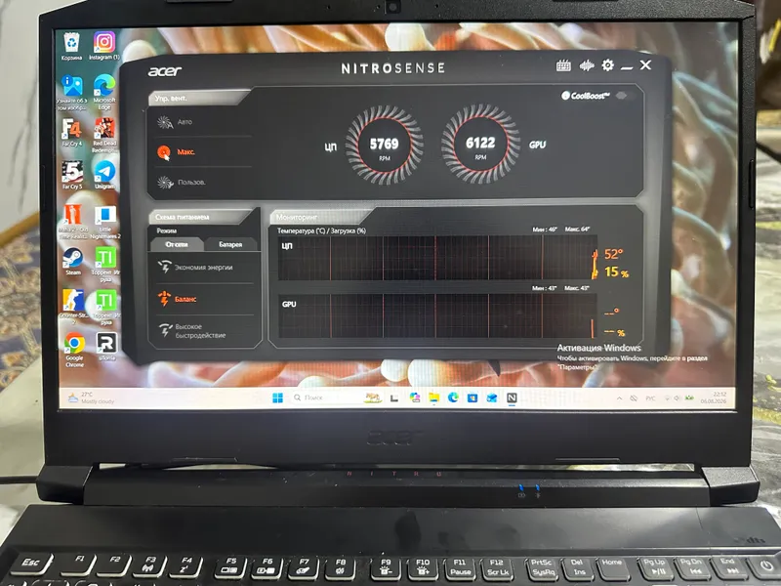Open the Корзина recycle bin icon
This screenshot has width=781, height=586.
pos(71,46)
